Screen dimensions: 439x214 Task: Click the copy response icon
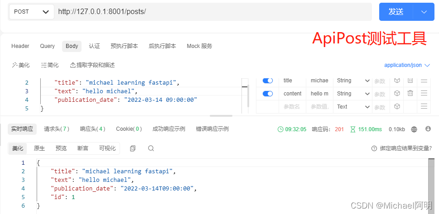click(133, 148)
